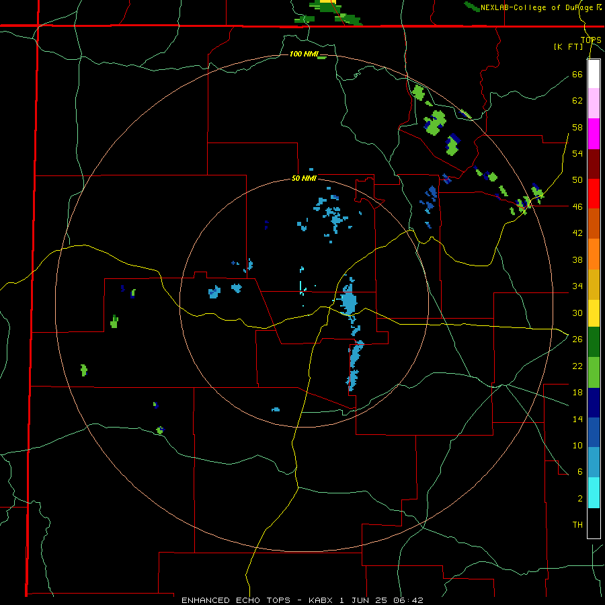Click the legend value 18
The height and width of the screenshot is (605, 605).
click(577, 393)
